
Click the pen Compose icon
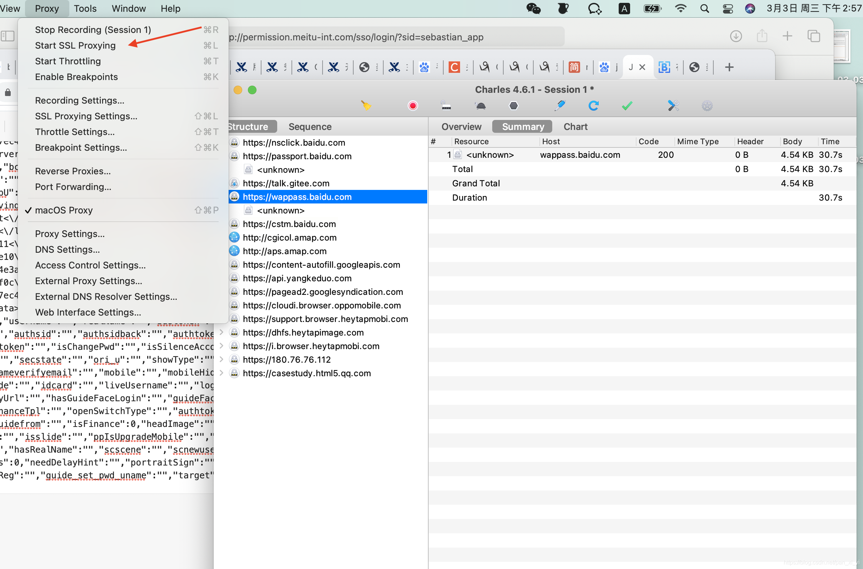coord(560,106)
